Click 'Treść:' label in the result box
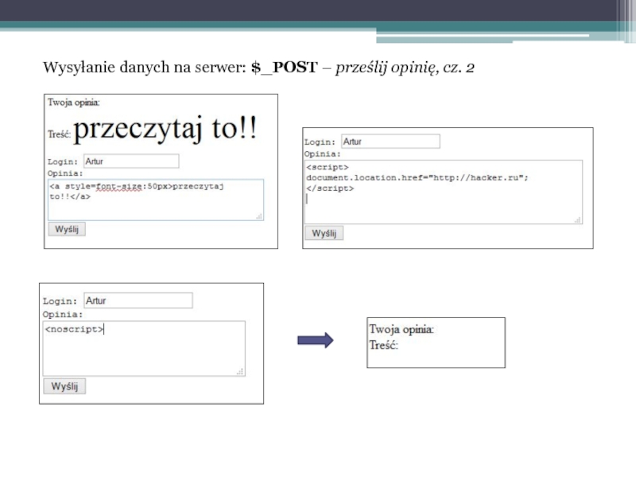This screenshot has height=477, width=636. click(x=384, y=345)
